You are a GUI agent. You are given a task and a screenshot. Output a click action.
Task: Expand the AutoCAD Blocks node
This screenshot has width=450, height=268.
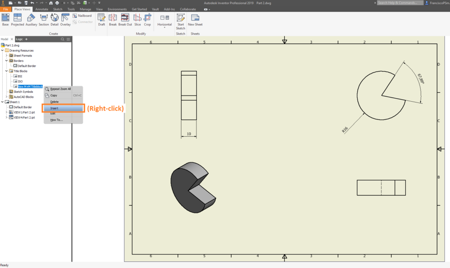(7, 97)
